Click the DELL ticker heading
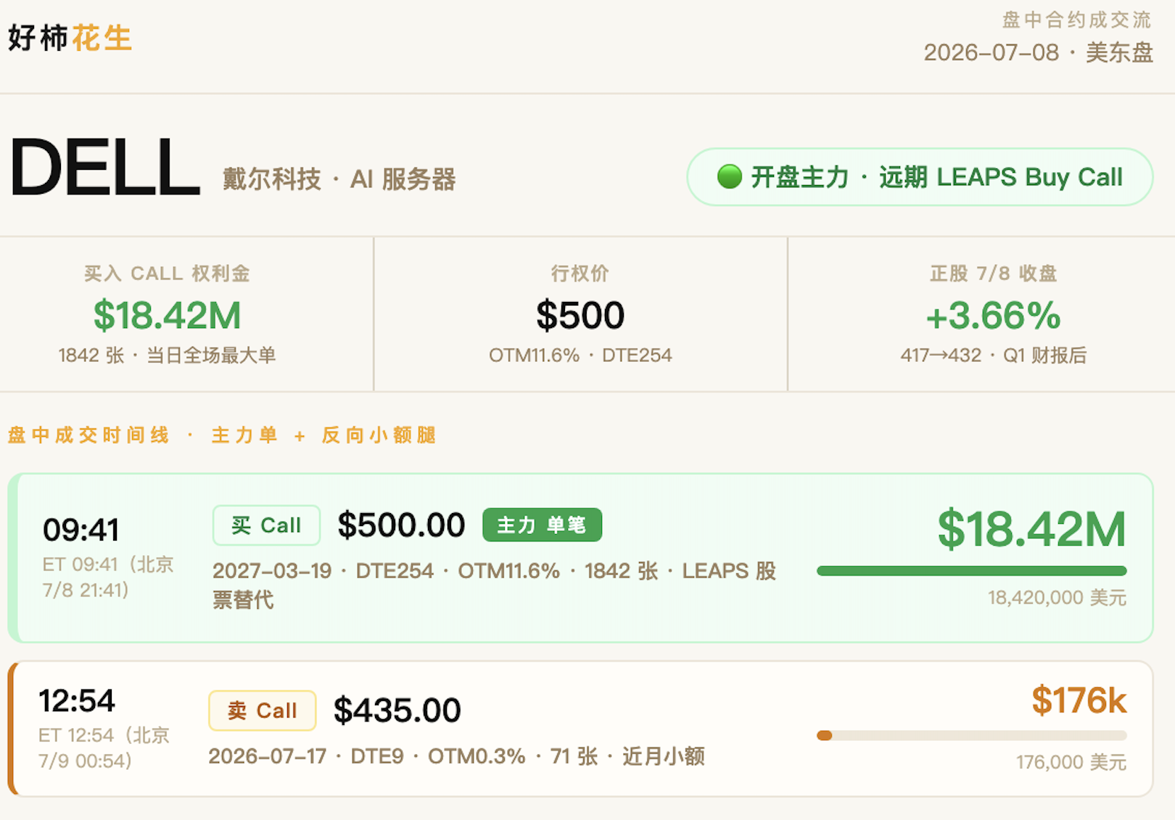 tap(104, 168)
